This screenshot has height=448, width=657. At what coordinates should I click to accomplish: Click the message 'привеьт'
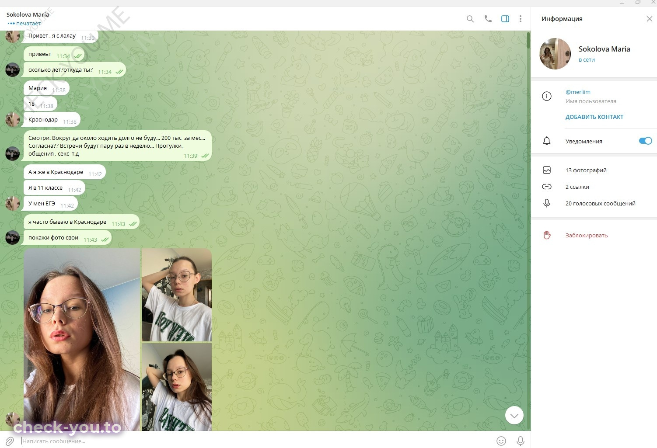[54, 54]
